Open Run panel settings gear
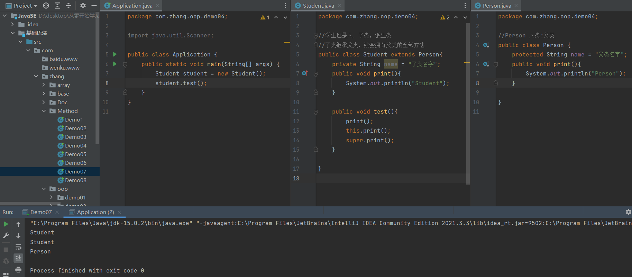The width and height of the screenshot is (632, 277). point(629,212)
